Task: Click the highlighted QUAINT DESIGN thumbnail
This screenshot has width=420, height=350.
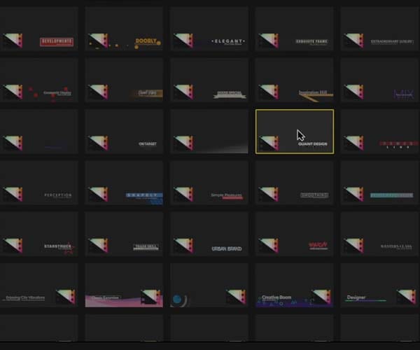Action: (x=295, y=132)
